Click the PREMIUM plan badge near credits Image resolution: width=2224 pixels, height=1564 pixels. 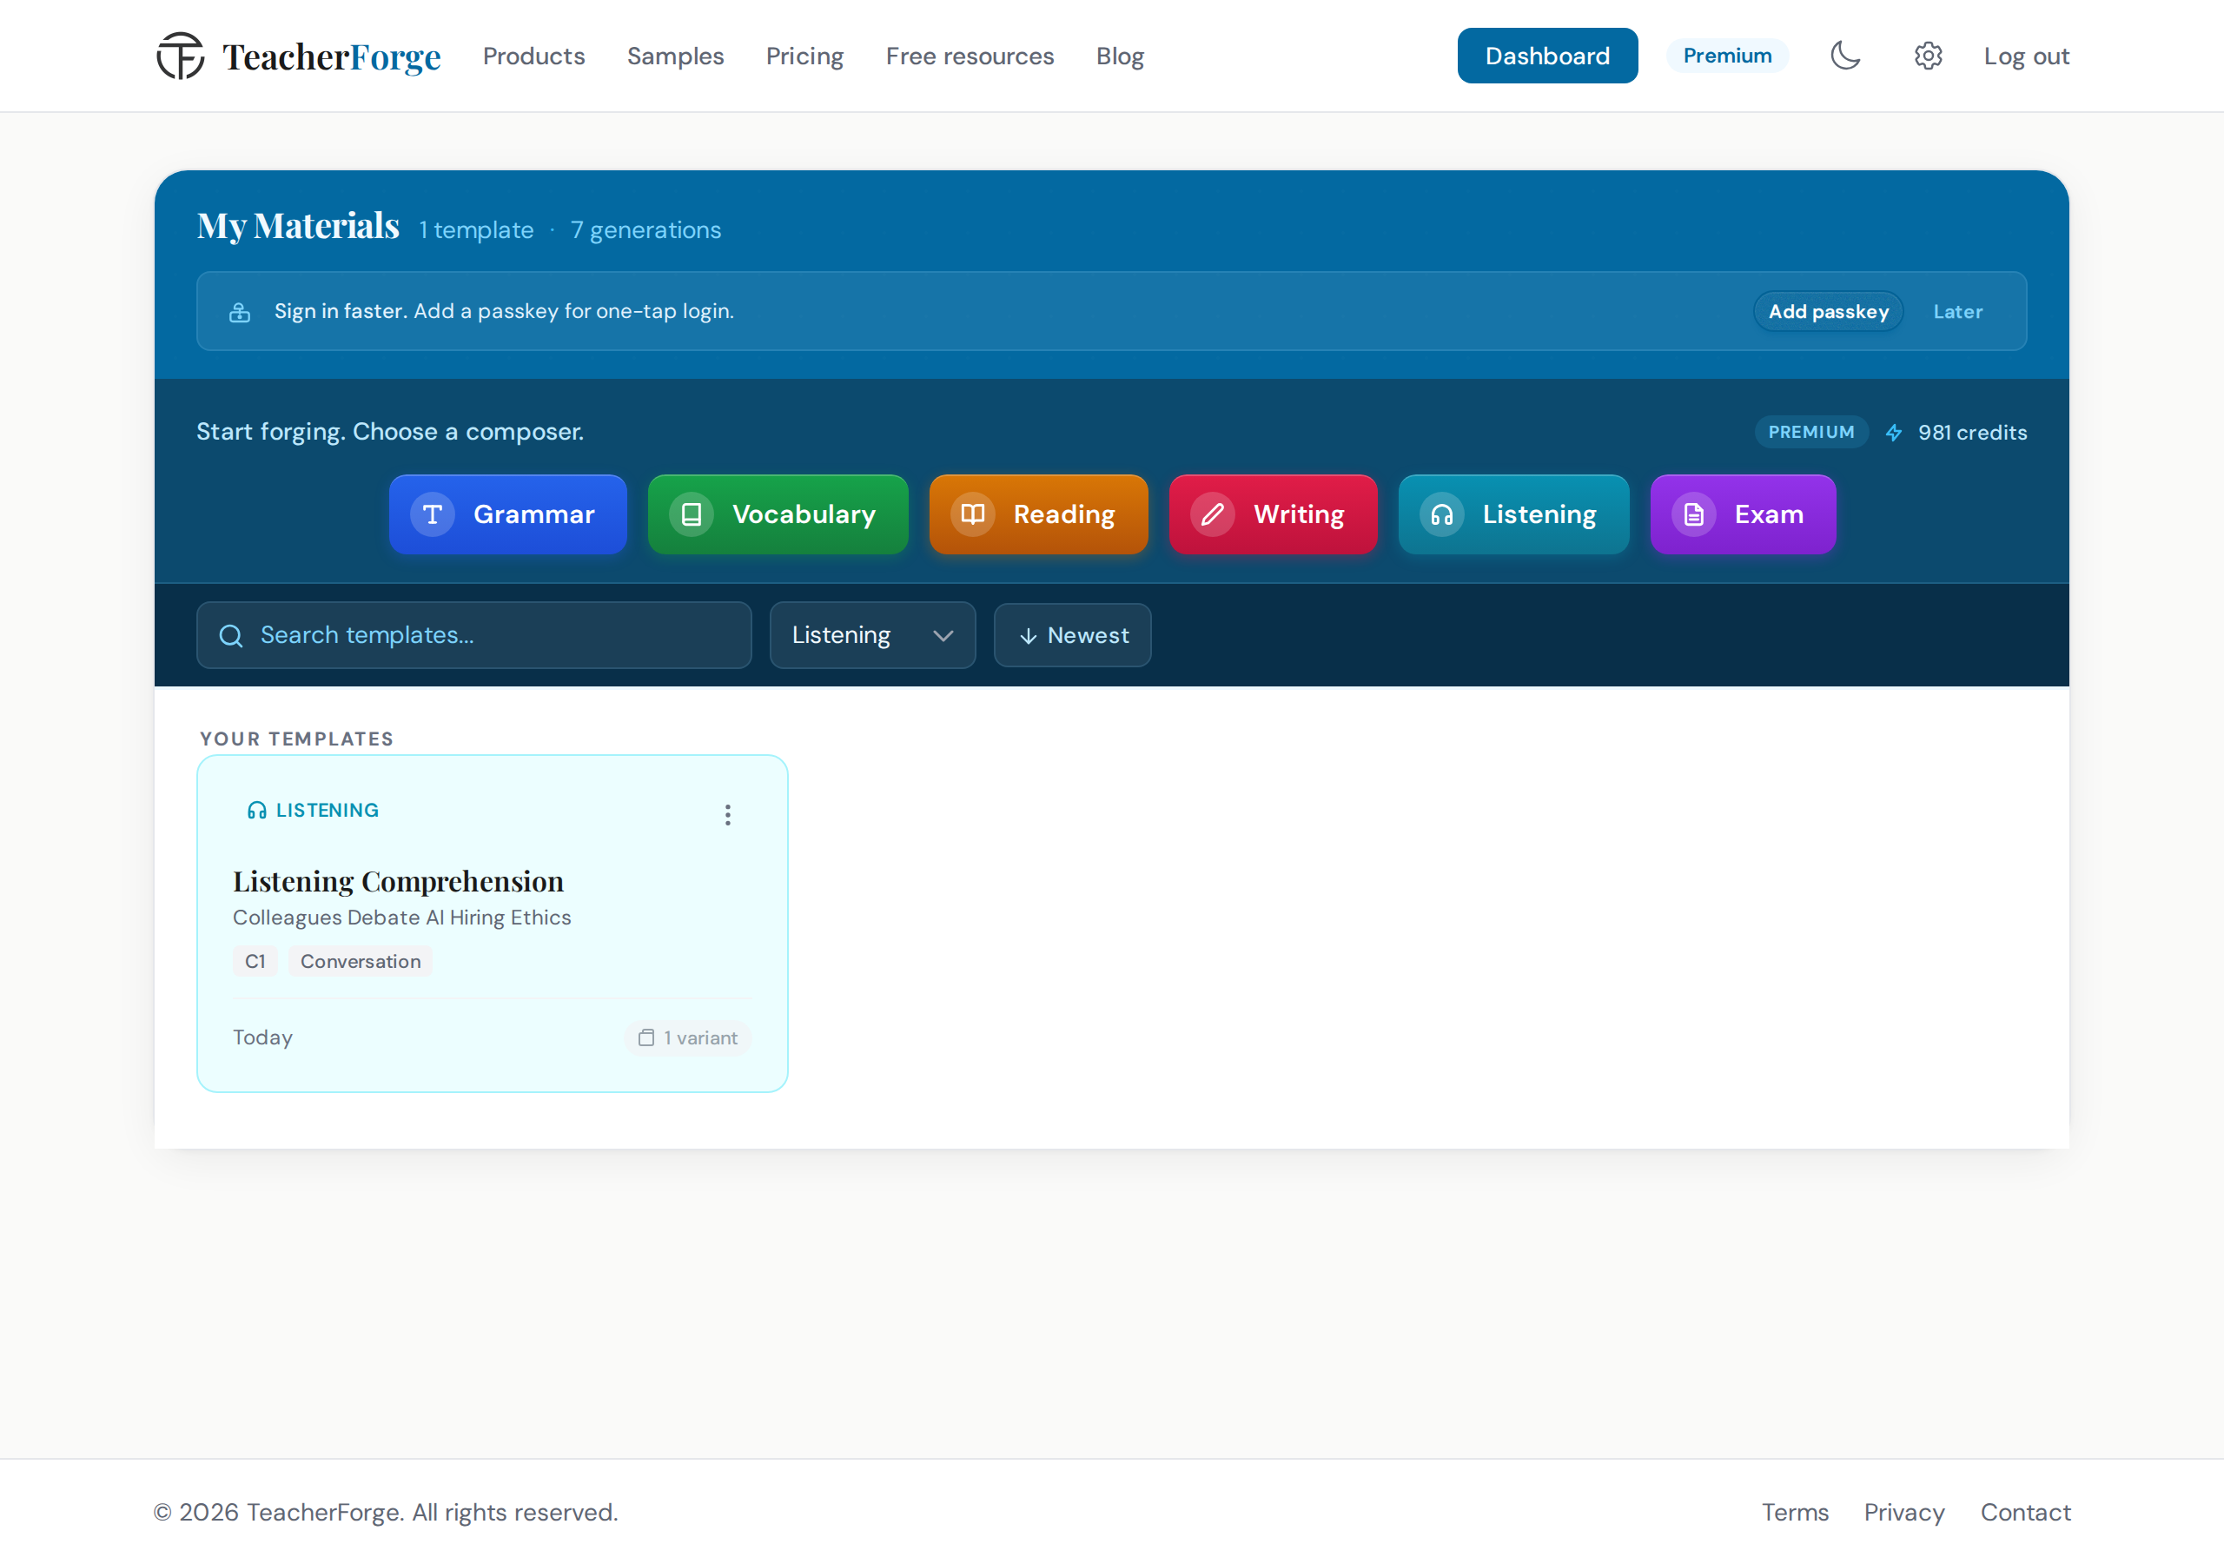1810,432
